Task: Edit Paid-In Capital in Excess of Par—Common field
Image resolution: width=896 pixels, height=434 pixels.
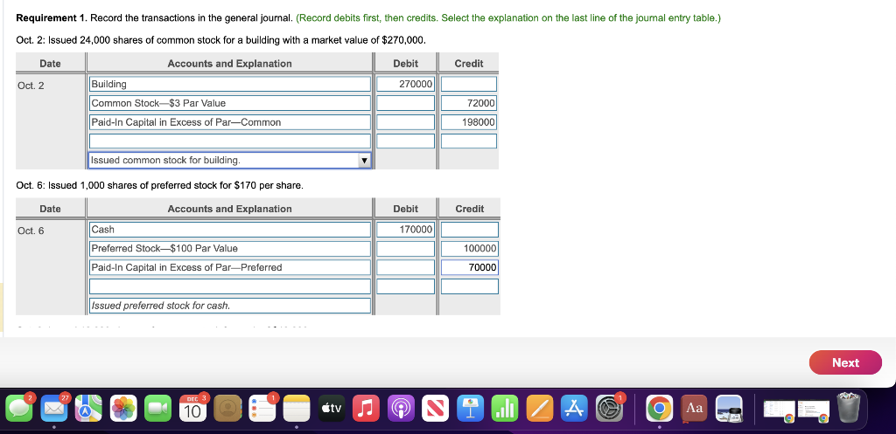Action: pyautogui.click(x=230, y=122)
